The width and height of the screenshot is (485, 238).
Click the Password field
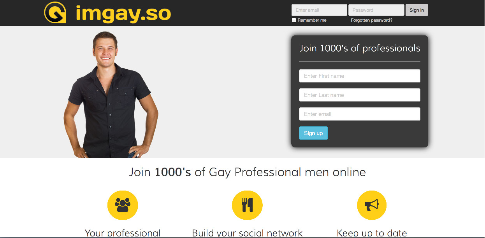(x=376, y=10)
